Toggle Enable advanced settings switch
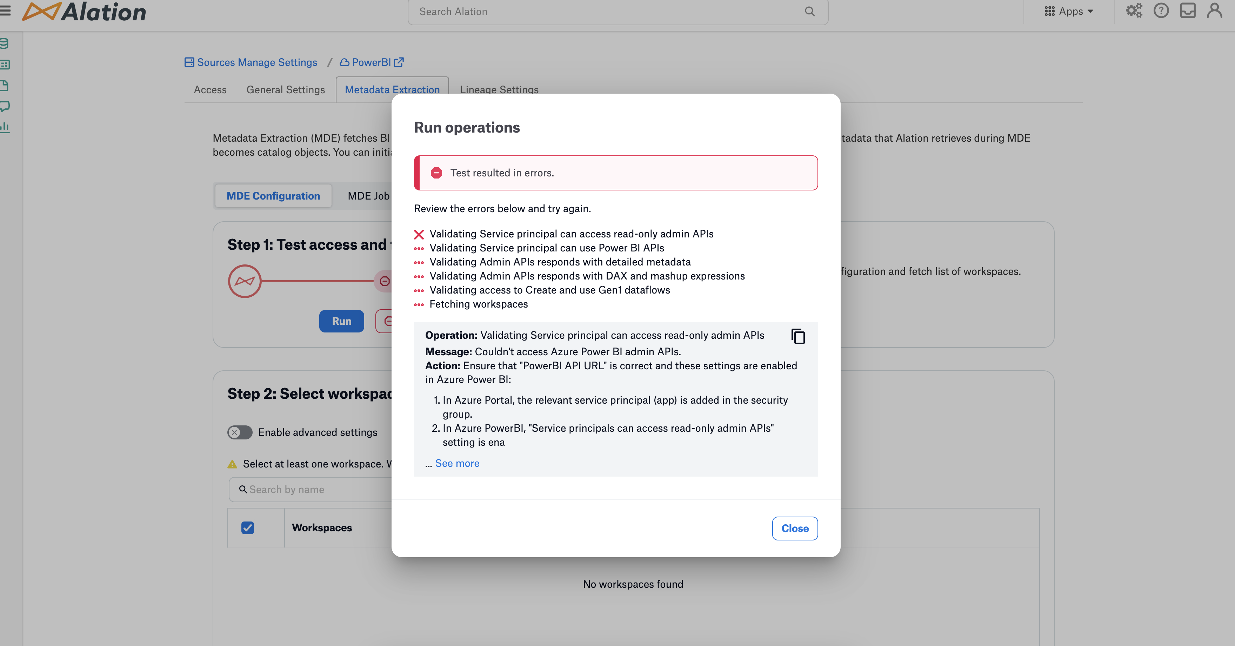The width and height of the screenshot is (1235, 646). tap(240, 432)
